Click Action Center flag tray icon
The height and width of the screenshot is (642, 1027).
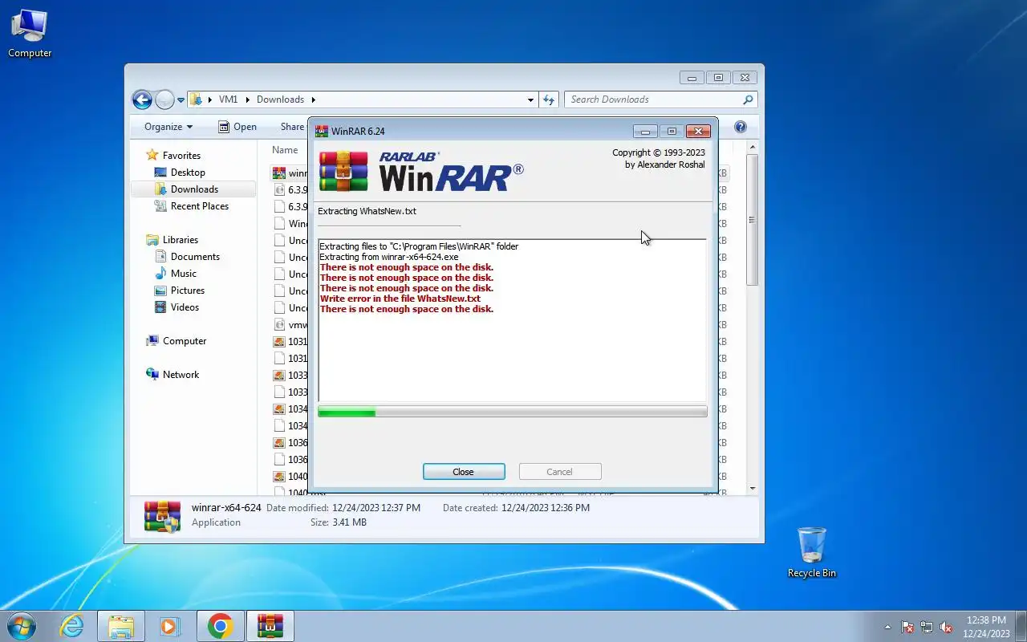tap(907, 627)
